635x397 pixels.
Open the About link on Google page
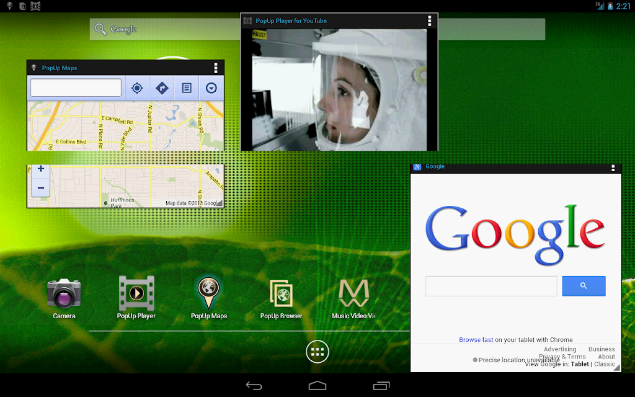[606, 357]
